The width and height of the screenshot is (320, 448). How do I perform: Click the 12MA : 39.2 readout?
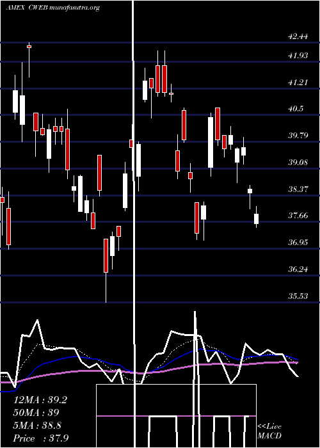pos(40,400)
